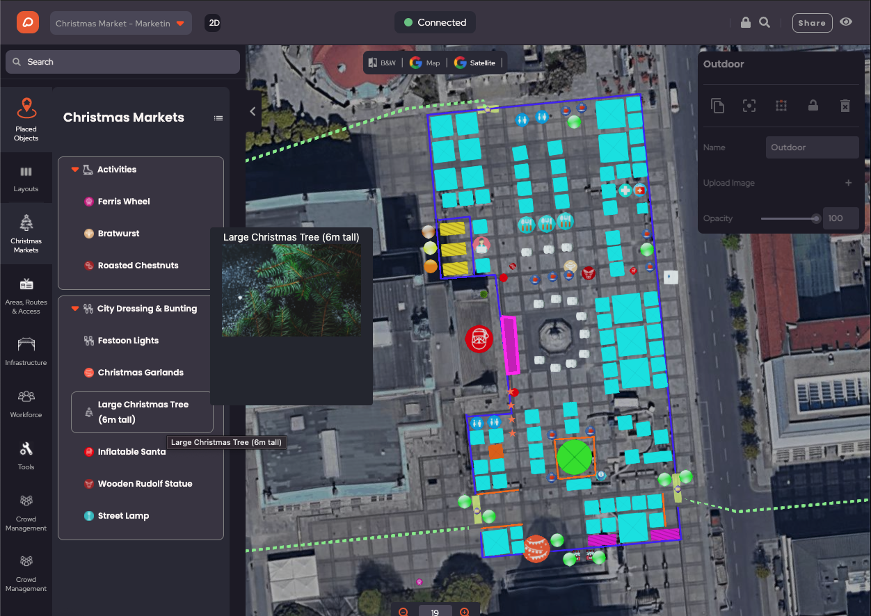Collapse the City Dressing & Bunting category
871x616 pixels.
coord(75,309)
